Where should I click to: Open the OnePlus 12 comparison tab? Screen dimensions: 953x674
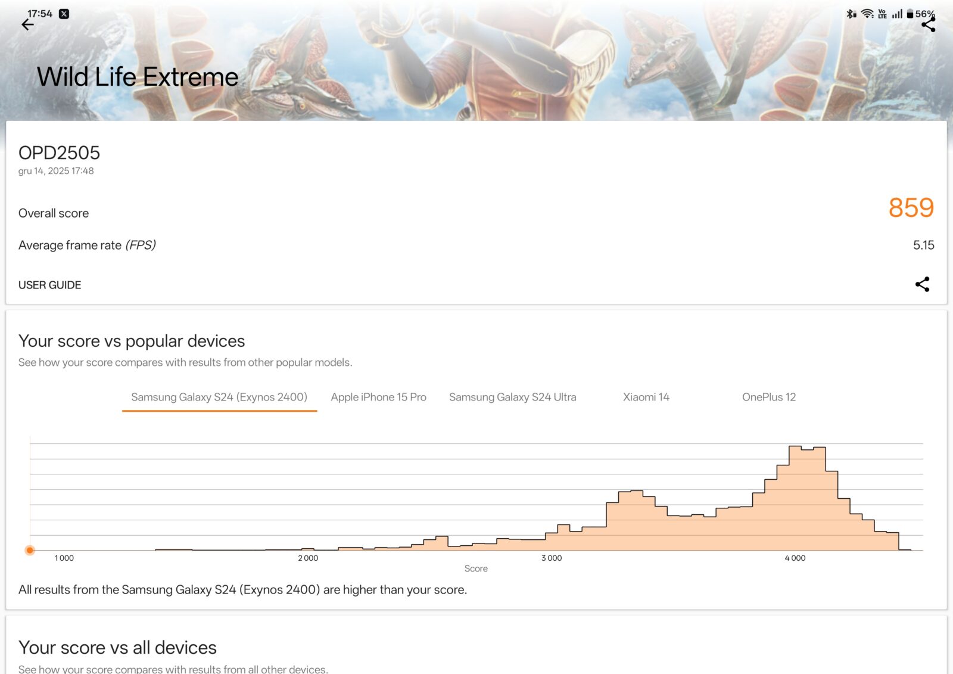[x=768, y=397]
